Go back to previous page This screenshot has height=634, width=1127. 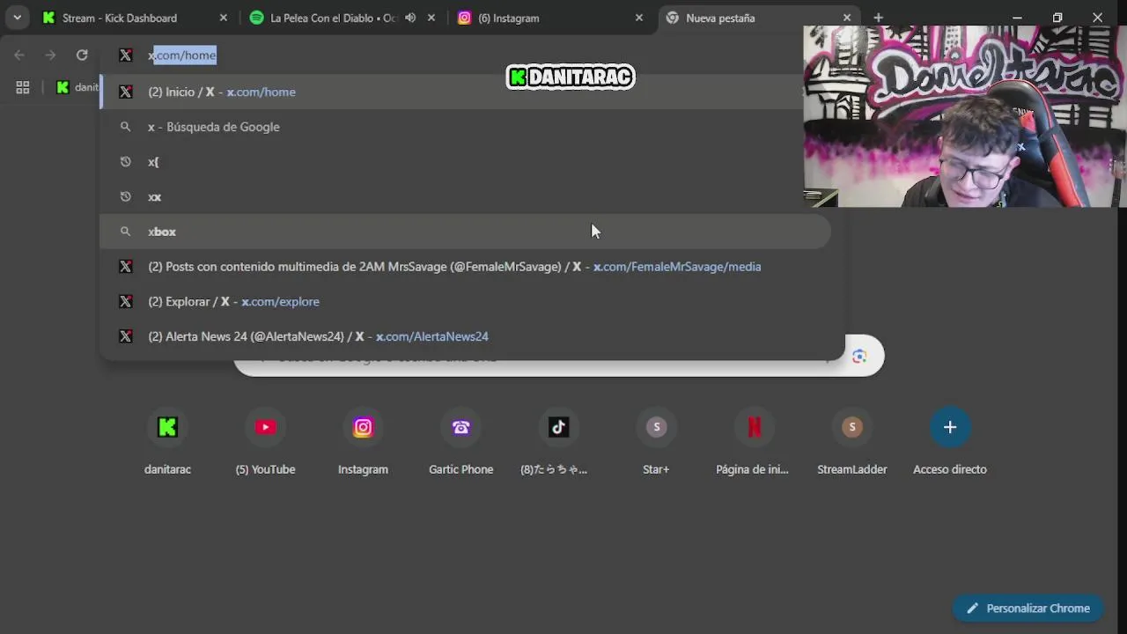pos(19,55)
